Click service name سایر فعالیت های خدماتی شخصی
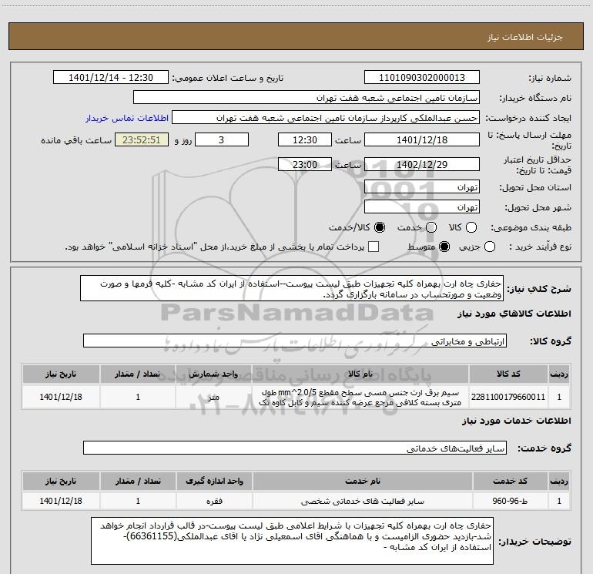The image size is (593, 574). click(363, 501)
